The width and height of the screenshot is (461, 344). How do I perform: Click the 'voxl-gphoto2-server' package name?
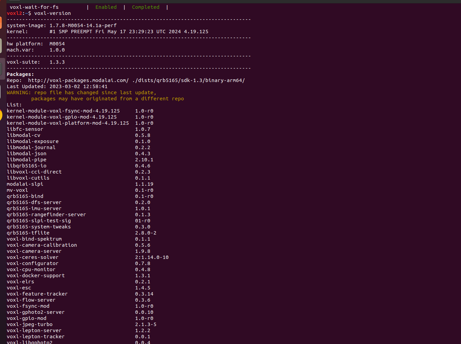[x=36, y=312]
